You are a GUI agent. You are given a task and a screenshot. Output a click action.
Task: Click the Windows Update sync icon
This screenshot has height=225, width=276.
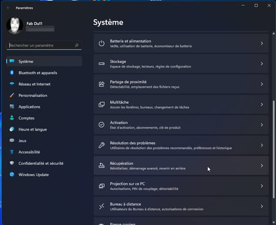click(12, 174)
